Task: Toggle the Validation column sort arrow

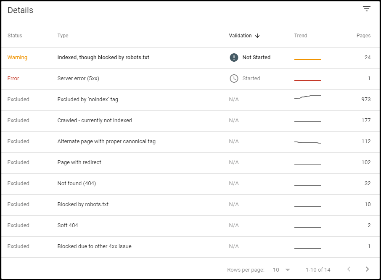Action: tap(257, 36)
